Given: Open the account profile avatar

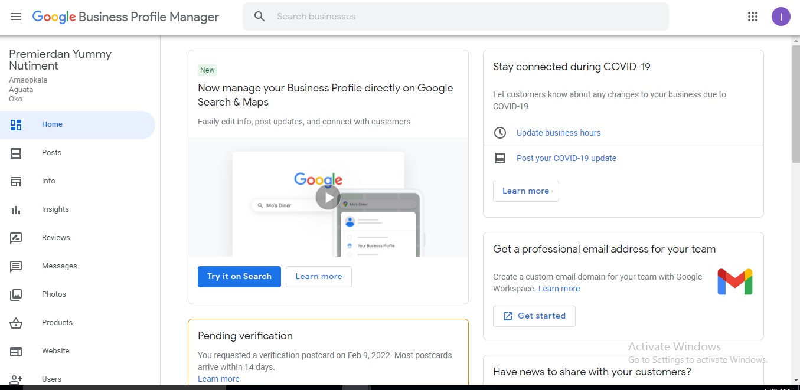Looking at the screenshot, I should (781, 17).
